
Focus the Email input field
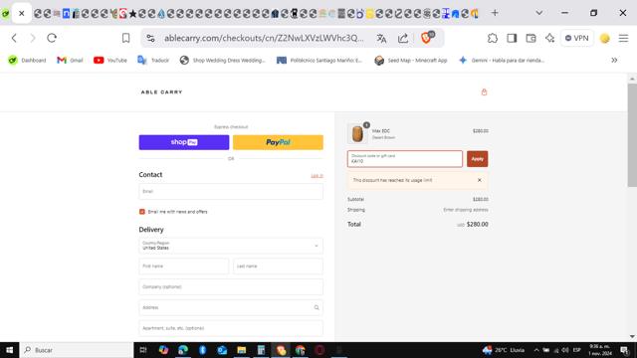point(231,192)
